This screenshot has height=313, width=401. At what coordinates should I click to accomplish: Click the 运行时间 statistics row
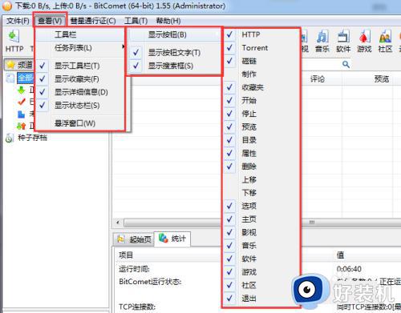tap(134, 269)
